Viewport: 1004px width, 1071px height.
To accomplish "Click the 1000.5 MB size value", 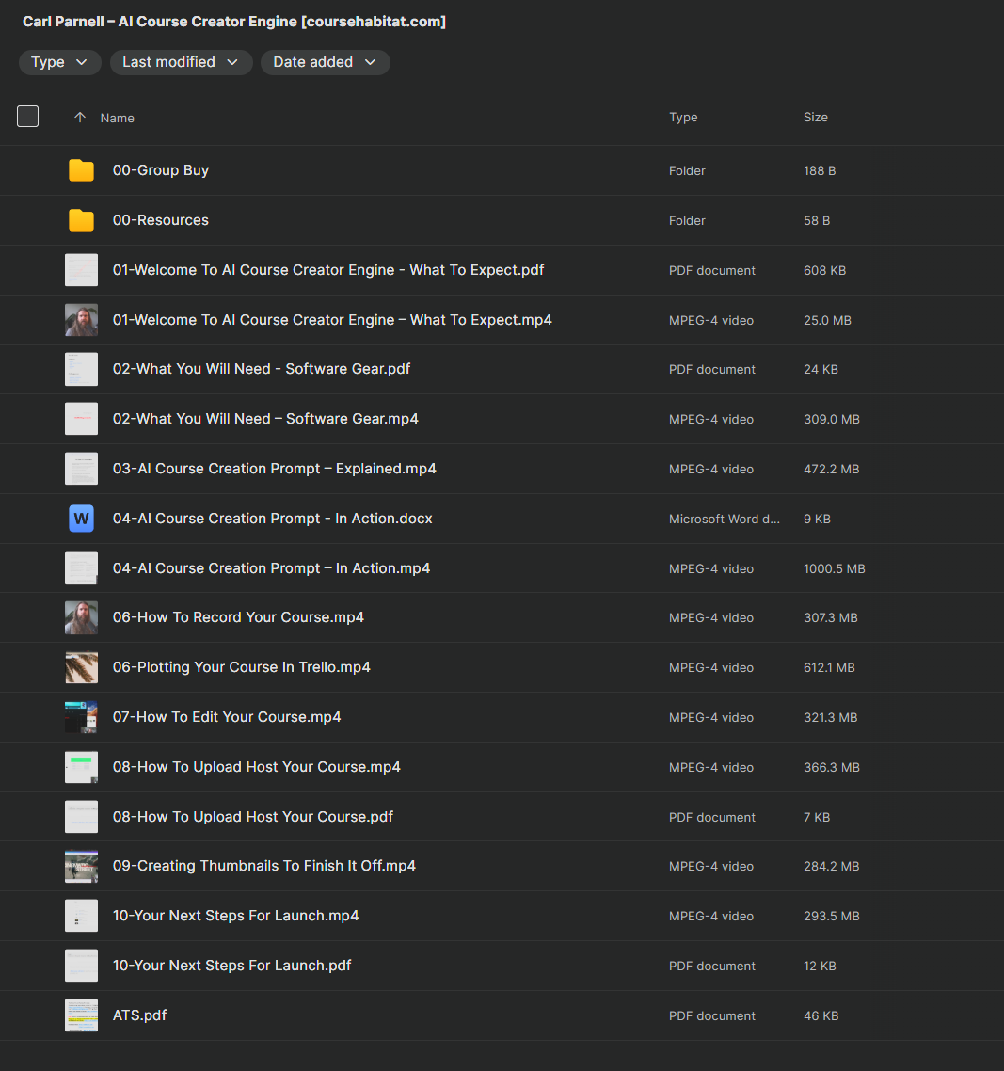I will coord(834,569).
